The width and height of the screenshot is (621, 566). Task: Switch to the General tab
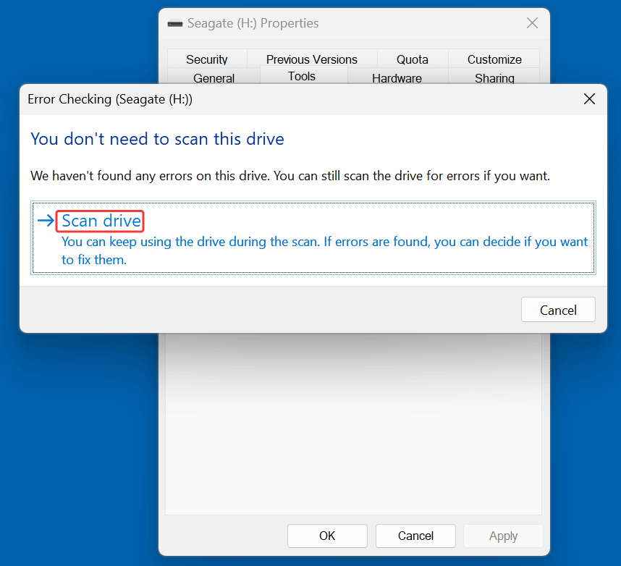coord(214,77)
